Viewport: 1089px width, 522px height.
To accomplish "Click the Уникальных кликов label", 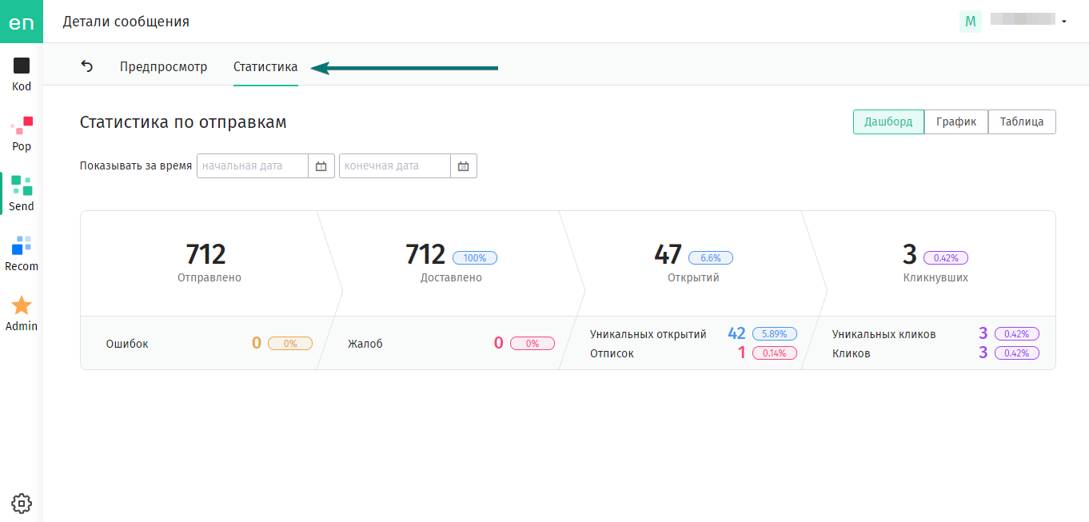I will coord(884,334).
